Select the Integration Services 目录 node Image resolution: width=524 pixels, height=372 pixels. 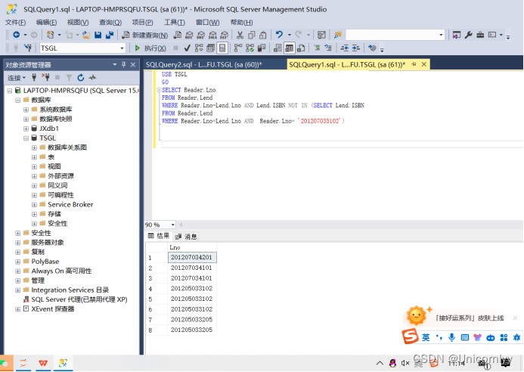coord(70,290)
